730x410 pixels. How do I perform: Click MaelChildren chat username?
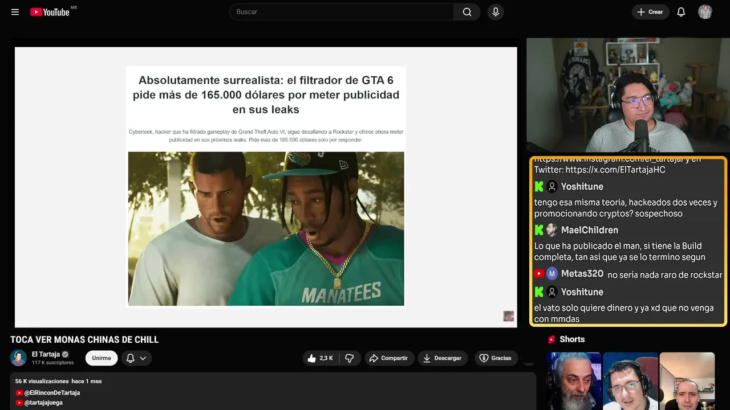coord(590,230)
